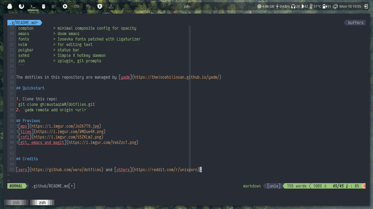Click the git clone gh:mustaqimM/dotfiles.git command
The width and height of the screenshot is (373, 209).
57,104
